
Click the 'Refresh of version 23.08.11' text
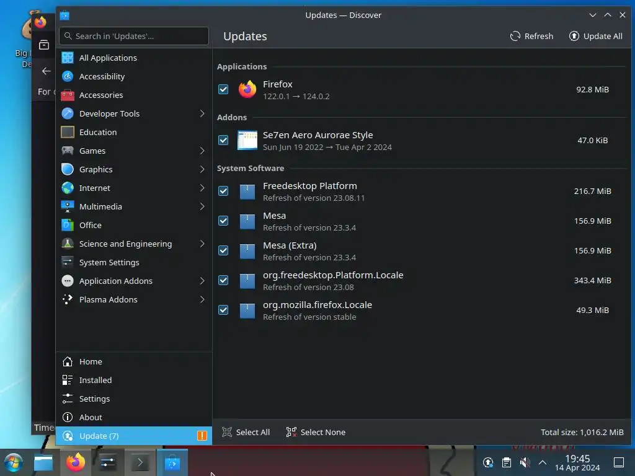pos(314,198)
